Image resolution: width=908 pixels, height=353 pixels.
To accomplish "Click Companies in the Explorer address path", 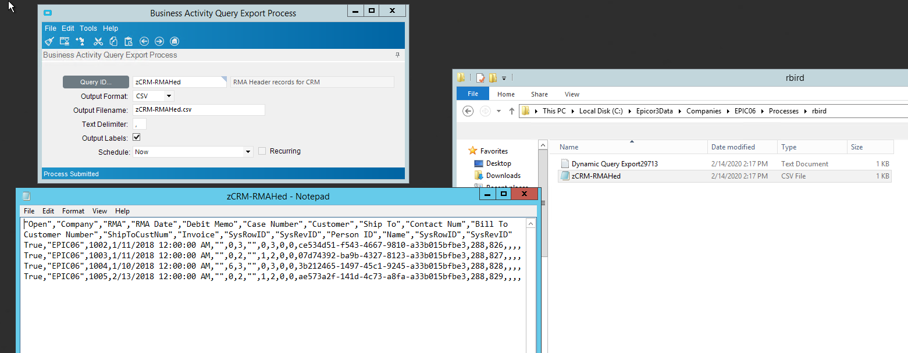I will (x=703, y=111).
